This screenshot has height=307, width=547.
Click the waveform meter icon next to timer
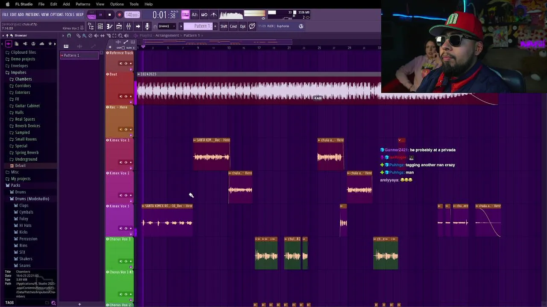point(231,15)
